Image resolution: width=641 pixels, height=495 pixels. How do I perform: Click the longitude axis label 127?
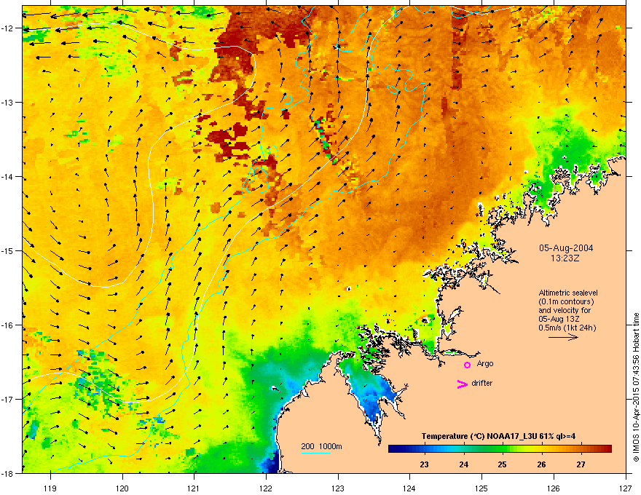click(x=626, y=488)
